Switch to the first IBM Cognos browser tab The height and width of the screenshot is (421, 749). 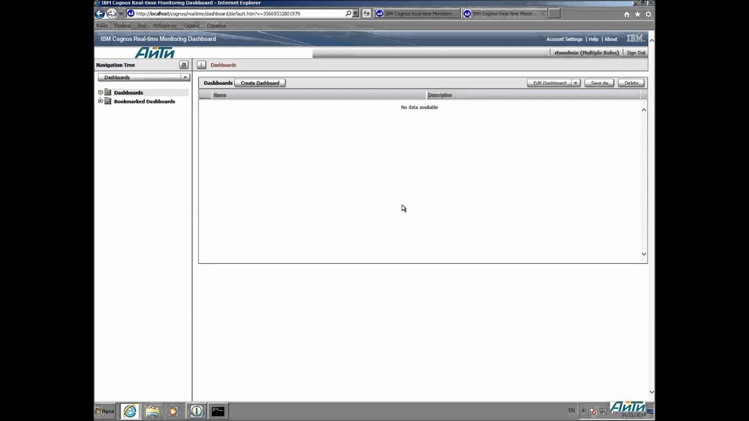[417, 13]
